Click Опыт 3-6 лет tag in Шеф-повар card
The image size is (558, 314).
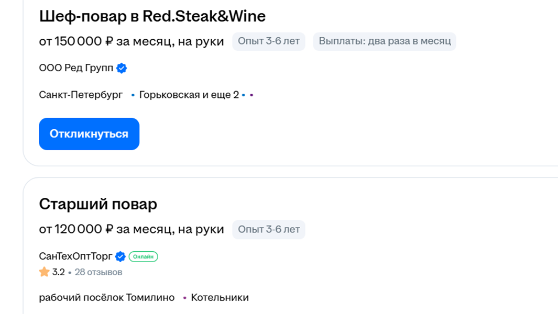pyautogui.click(x=269, y=41)
